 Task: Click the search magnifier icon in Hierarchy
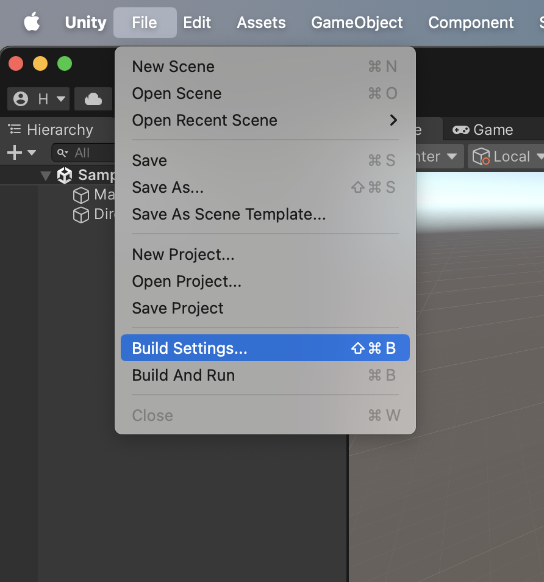62,153
